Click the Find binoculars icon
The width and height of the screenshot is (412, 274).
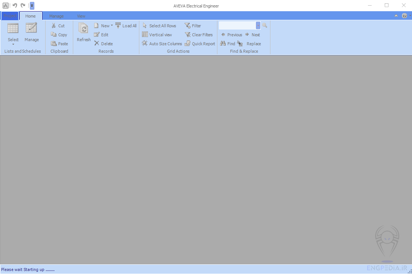click(223, 43)
